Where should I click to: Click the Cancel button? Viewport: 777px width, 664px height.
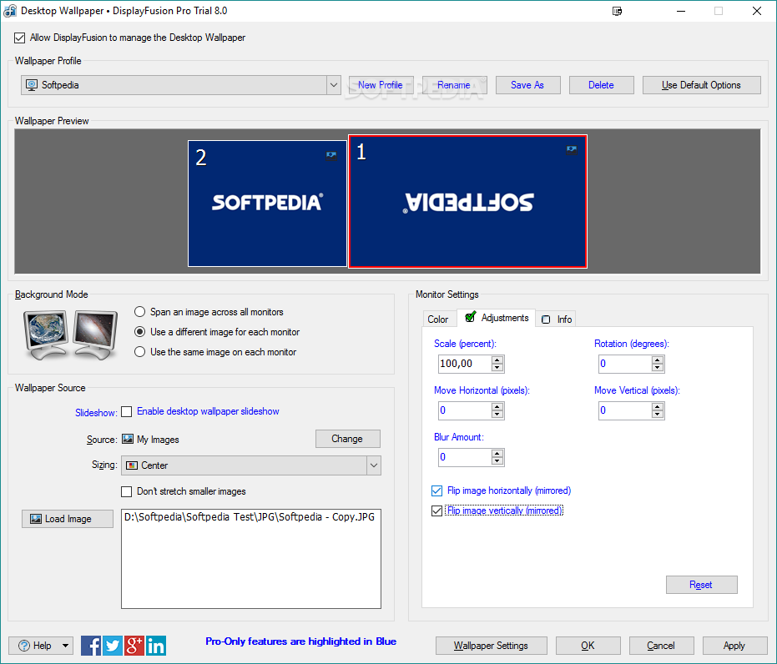661,646
